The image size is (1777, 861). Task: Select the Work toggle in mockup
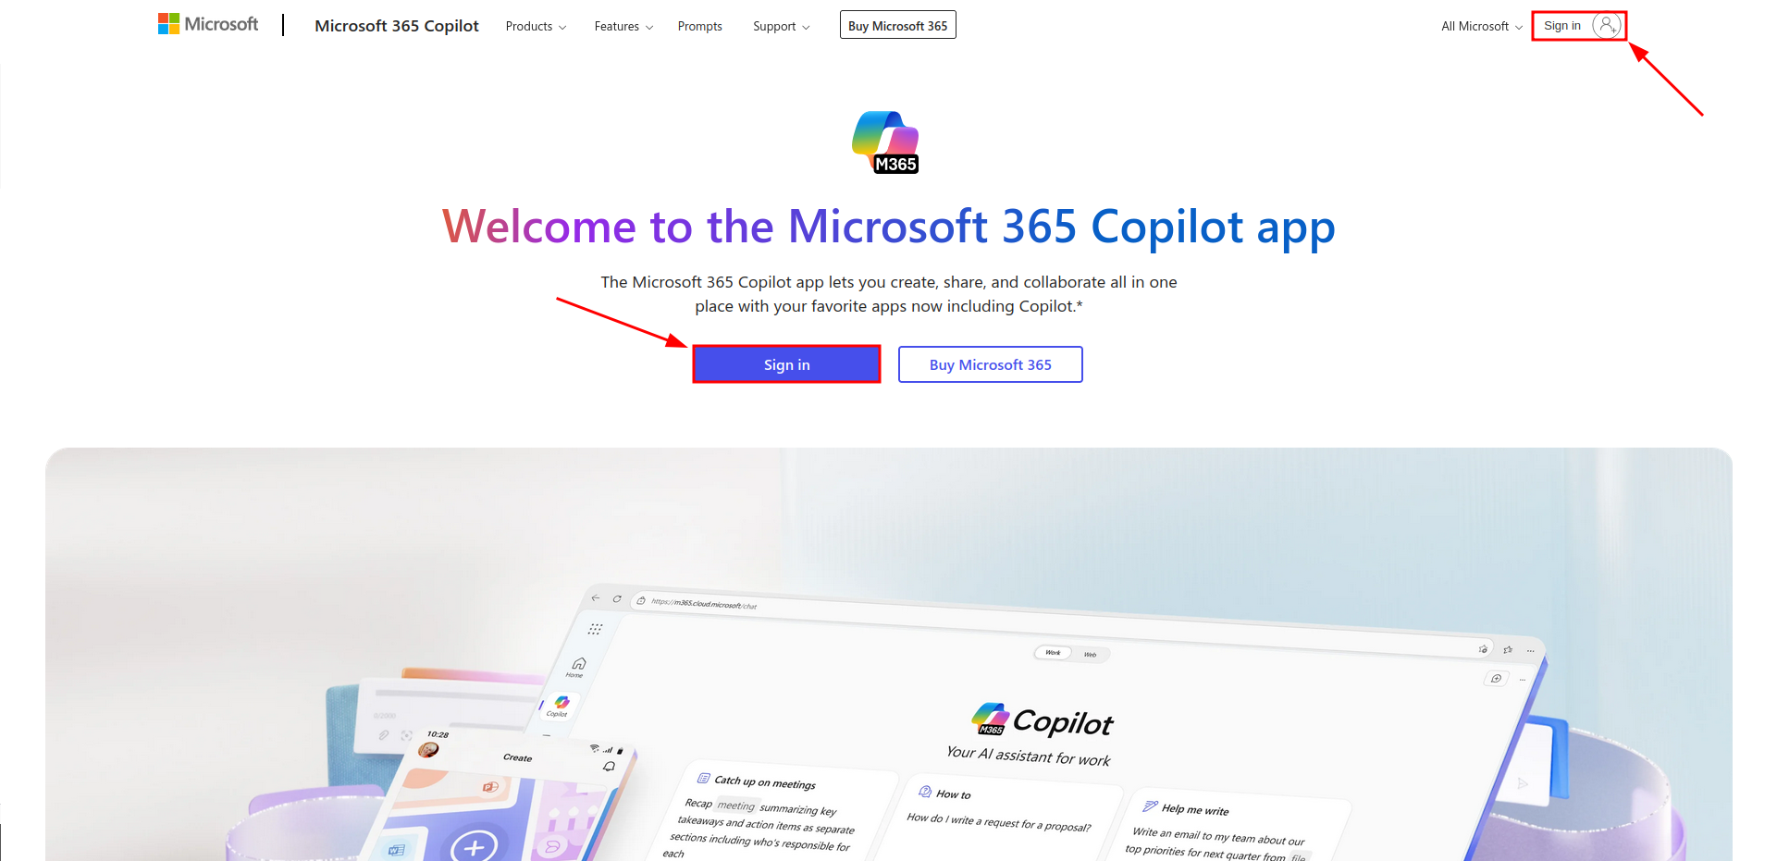coord(1053,652)
